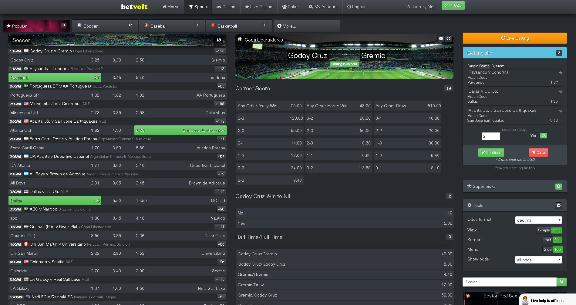This screenshot has width=576, height=305.
Task: Switch Menu to Side layout
Action: (x=547, y=250)
